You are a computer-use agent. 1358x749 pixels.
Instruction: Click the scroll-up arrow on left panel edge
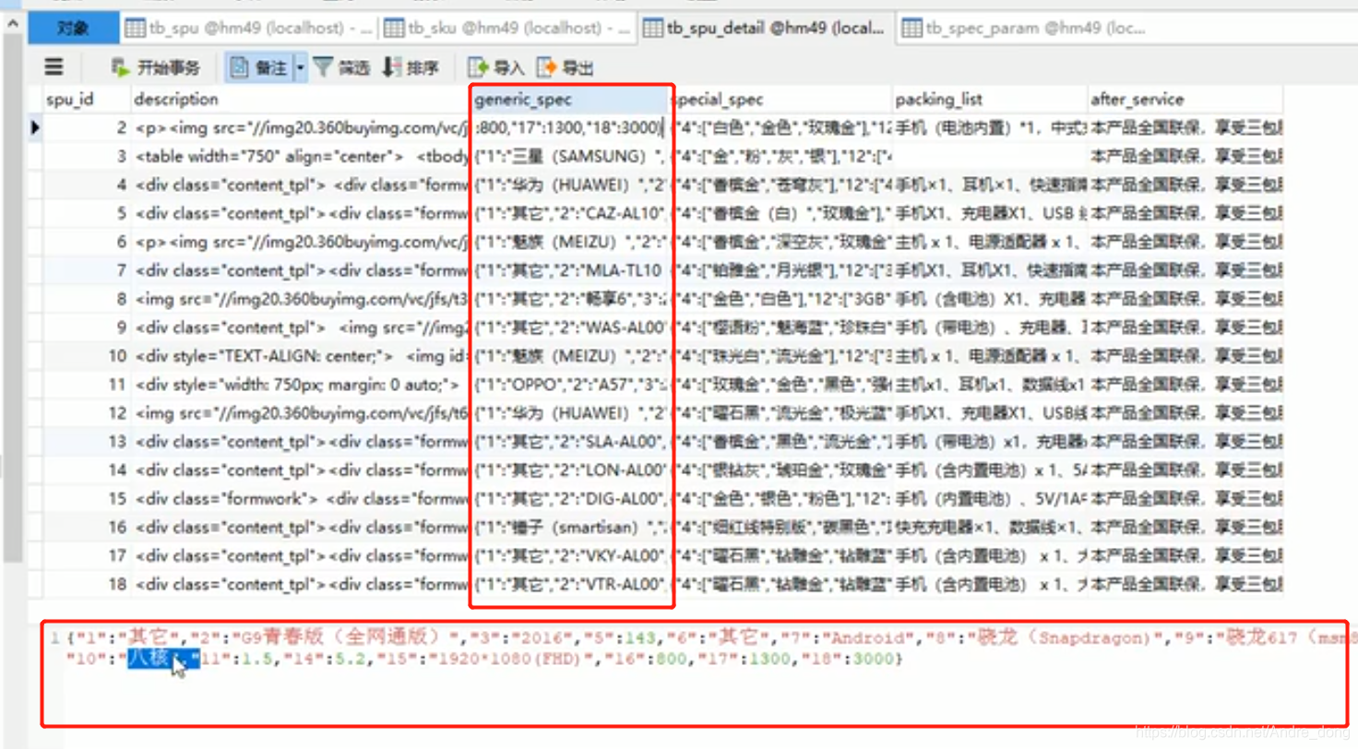coord(12,27)
